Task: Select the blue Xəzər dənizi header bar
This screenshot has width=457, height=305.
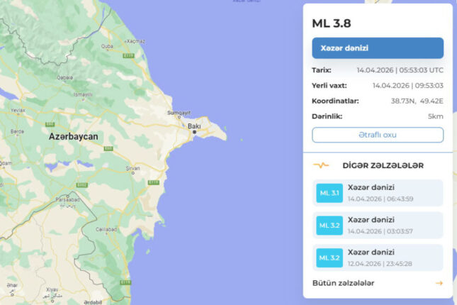Action: pyautogui.click(x=378, y=48)
